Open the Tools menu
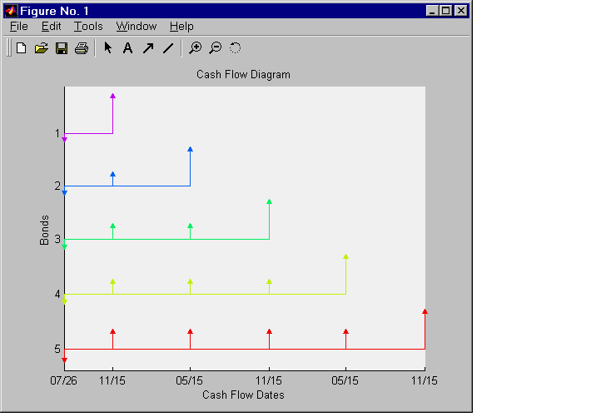 88,27
